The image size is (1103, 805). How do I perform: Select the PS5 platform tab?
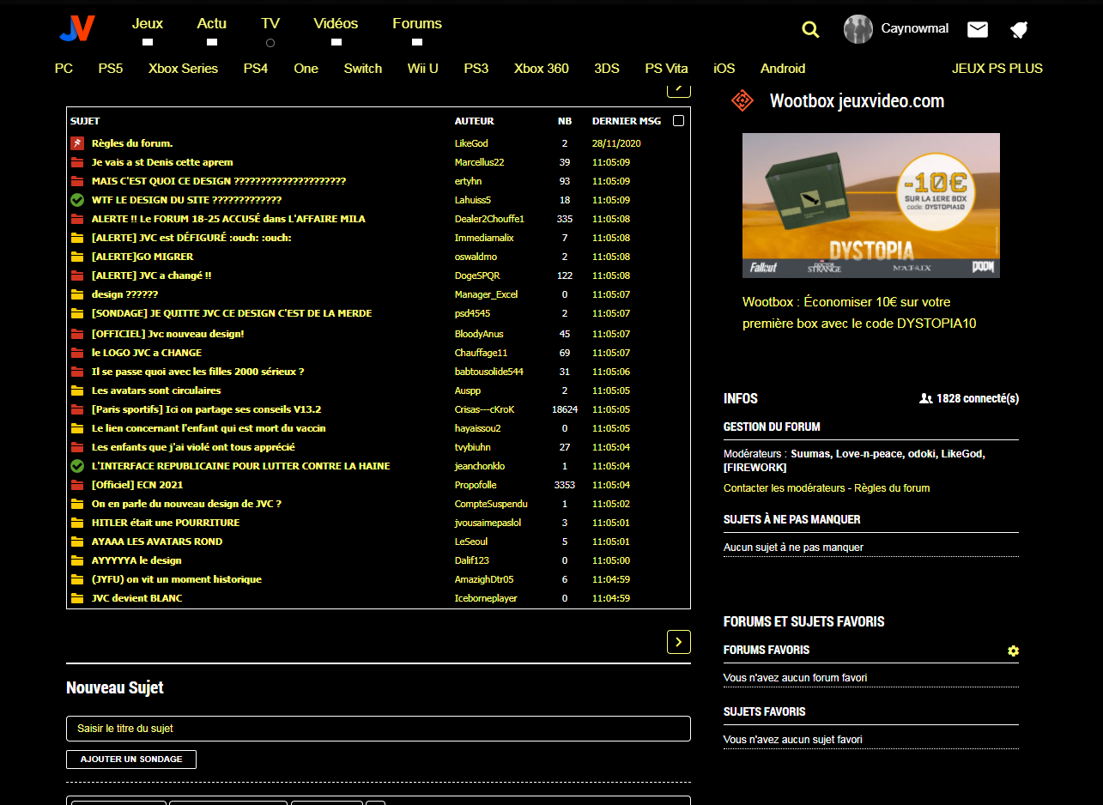click(x=111, y=69)
